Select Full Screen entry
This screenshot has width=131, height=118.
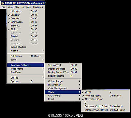(x=26, y=56)
